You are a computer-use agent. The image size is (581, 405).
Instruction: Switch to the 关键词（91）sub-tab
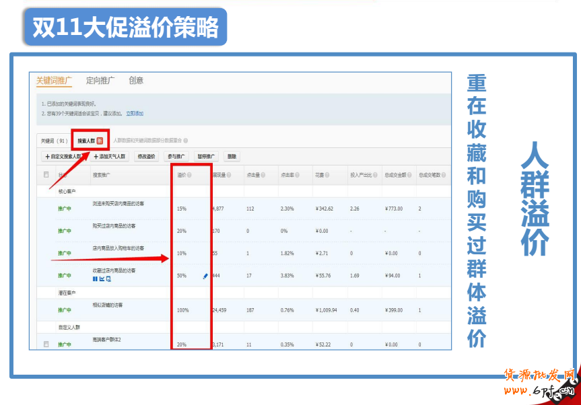pos(54,141)
